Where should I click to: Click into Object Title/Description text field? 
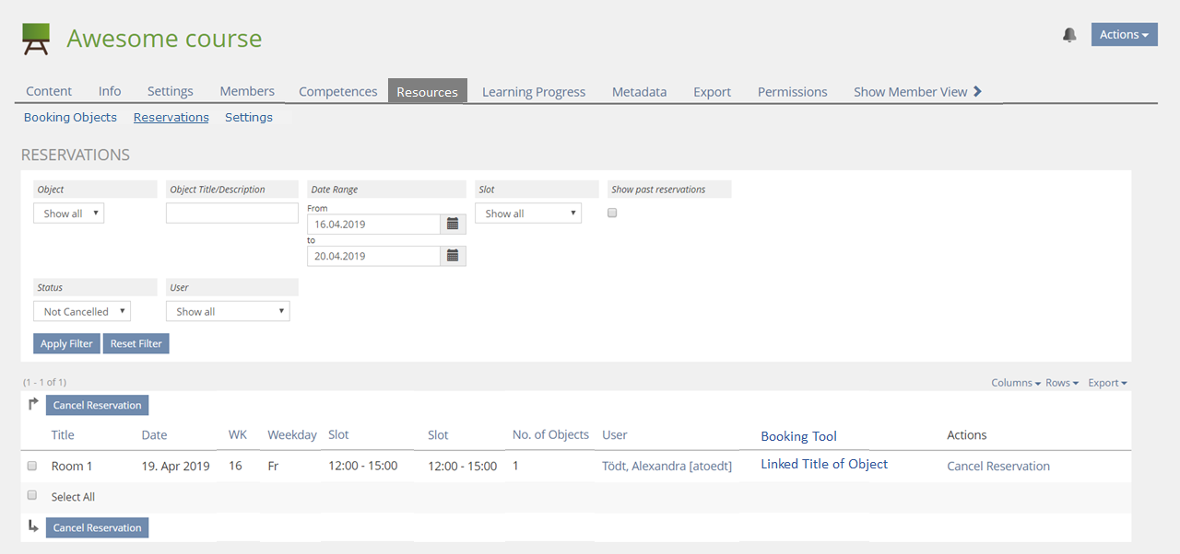click(x=232, y=214)
